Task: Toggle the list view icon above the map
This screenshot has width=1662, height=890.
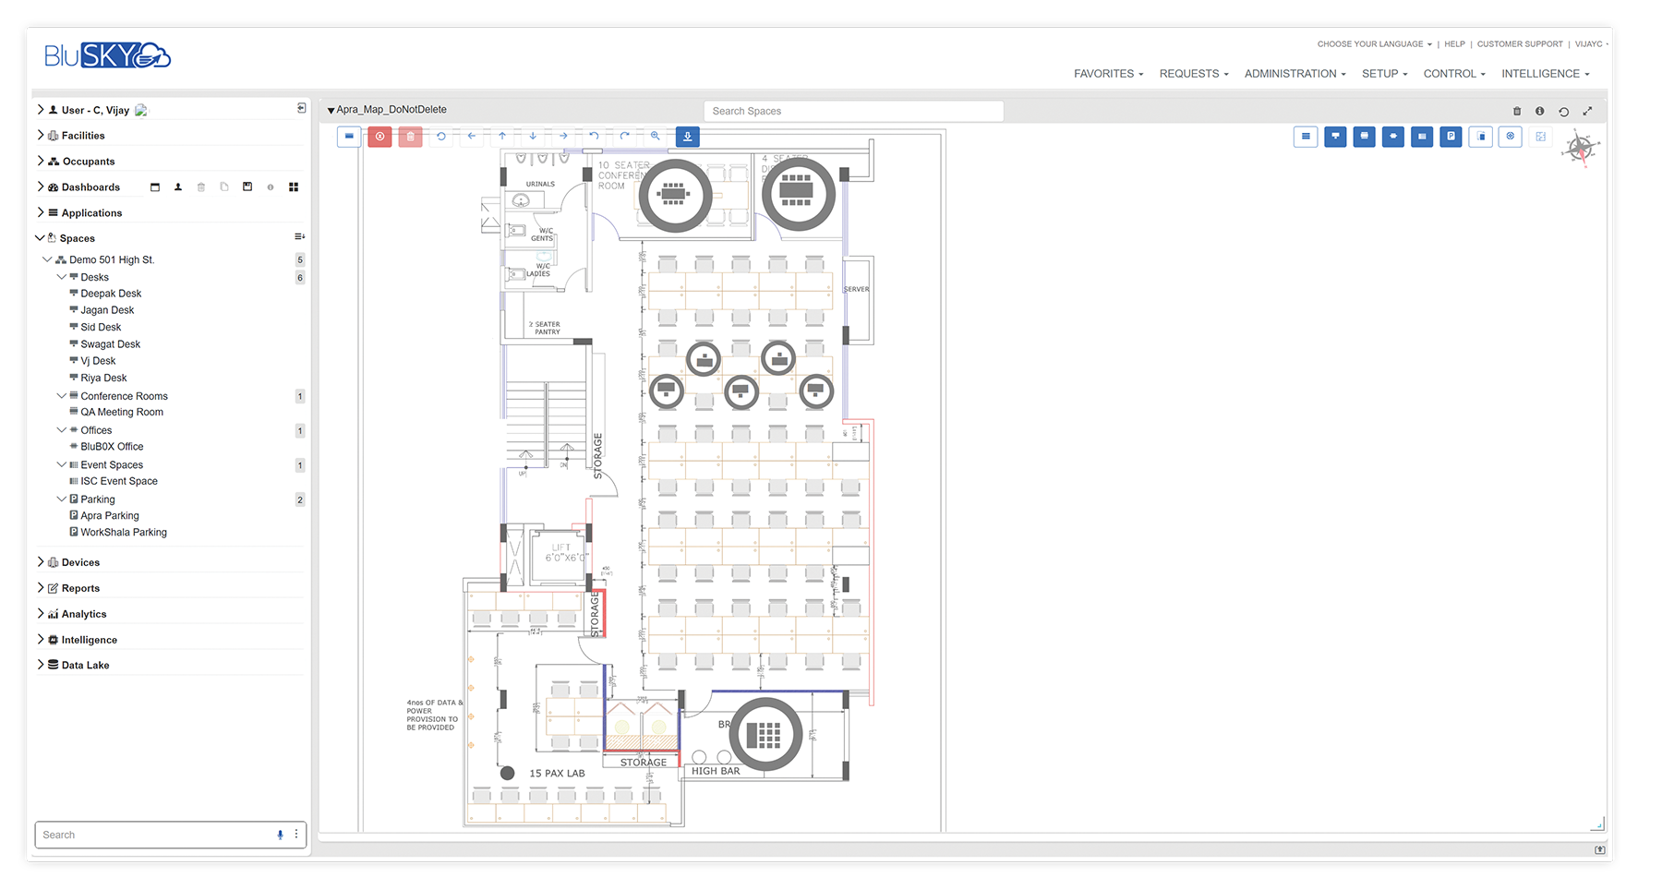Action: tap(1306, 136)
